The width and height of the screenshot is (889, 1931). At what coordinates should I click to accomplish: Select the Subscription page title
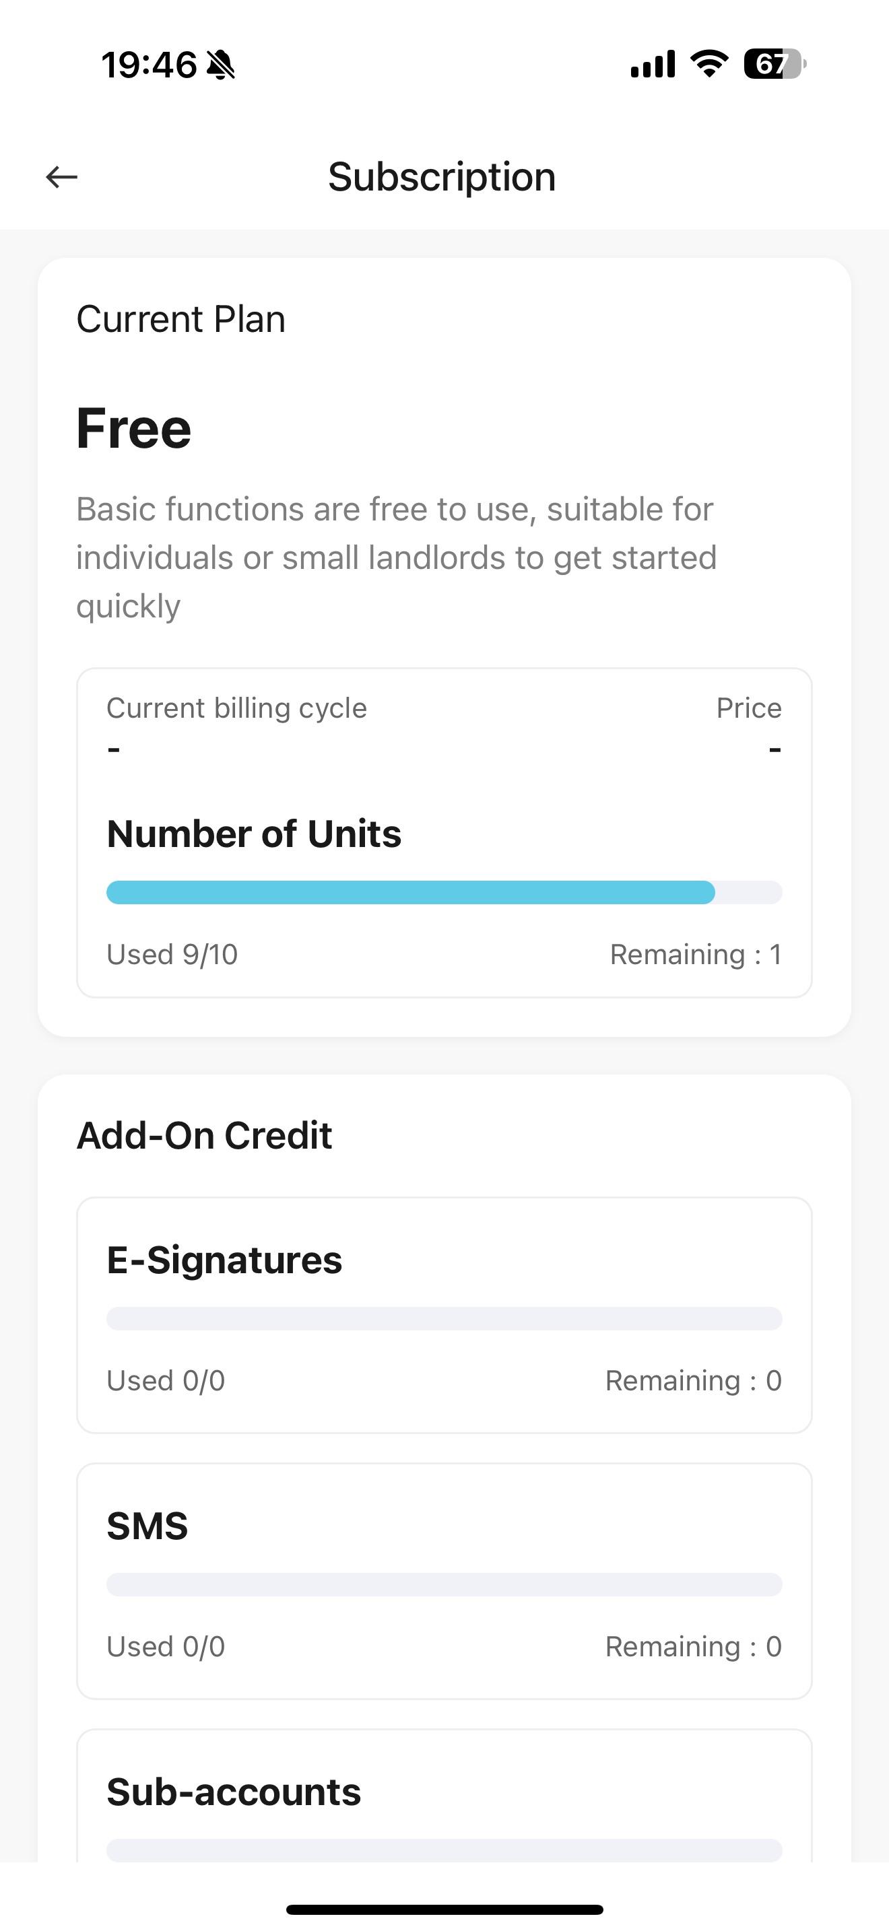[x=442, y=177]
